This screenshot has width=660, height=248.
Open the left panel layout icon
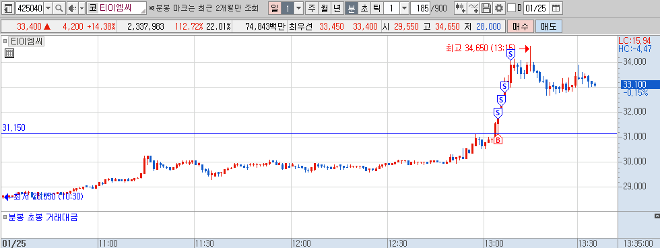tap(8, 8)
